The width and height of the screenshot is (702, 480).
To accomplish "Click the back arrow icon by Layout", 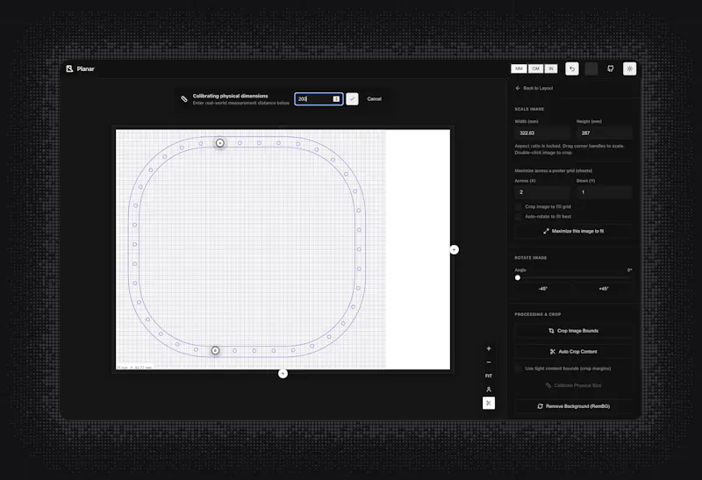I will click(x=518, y=89).
